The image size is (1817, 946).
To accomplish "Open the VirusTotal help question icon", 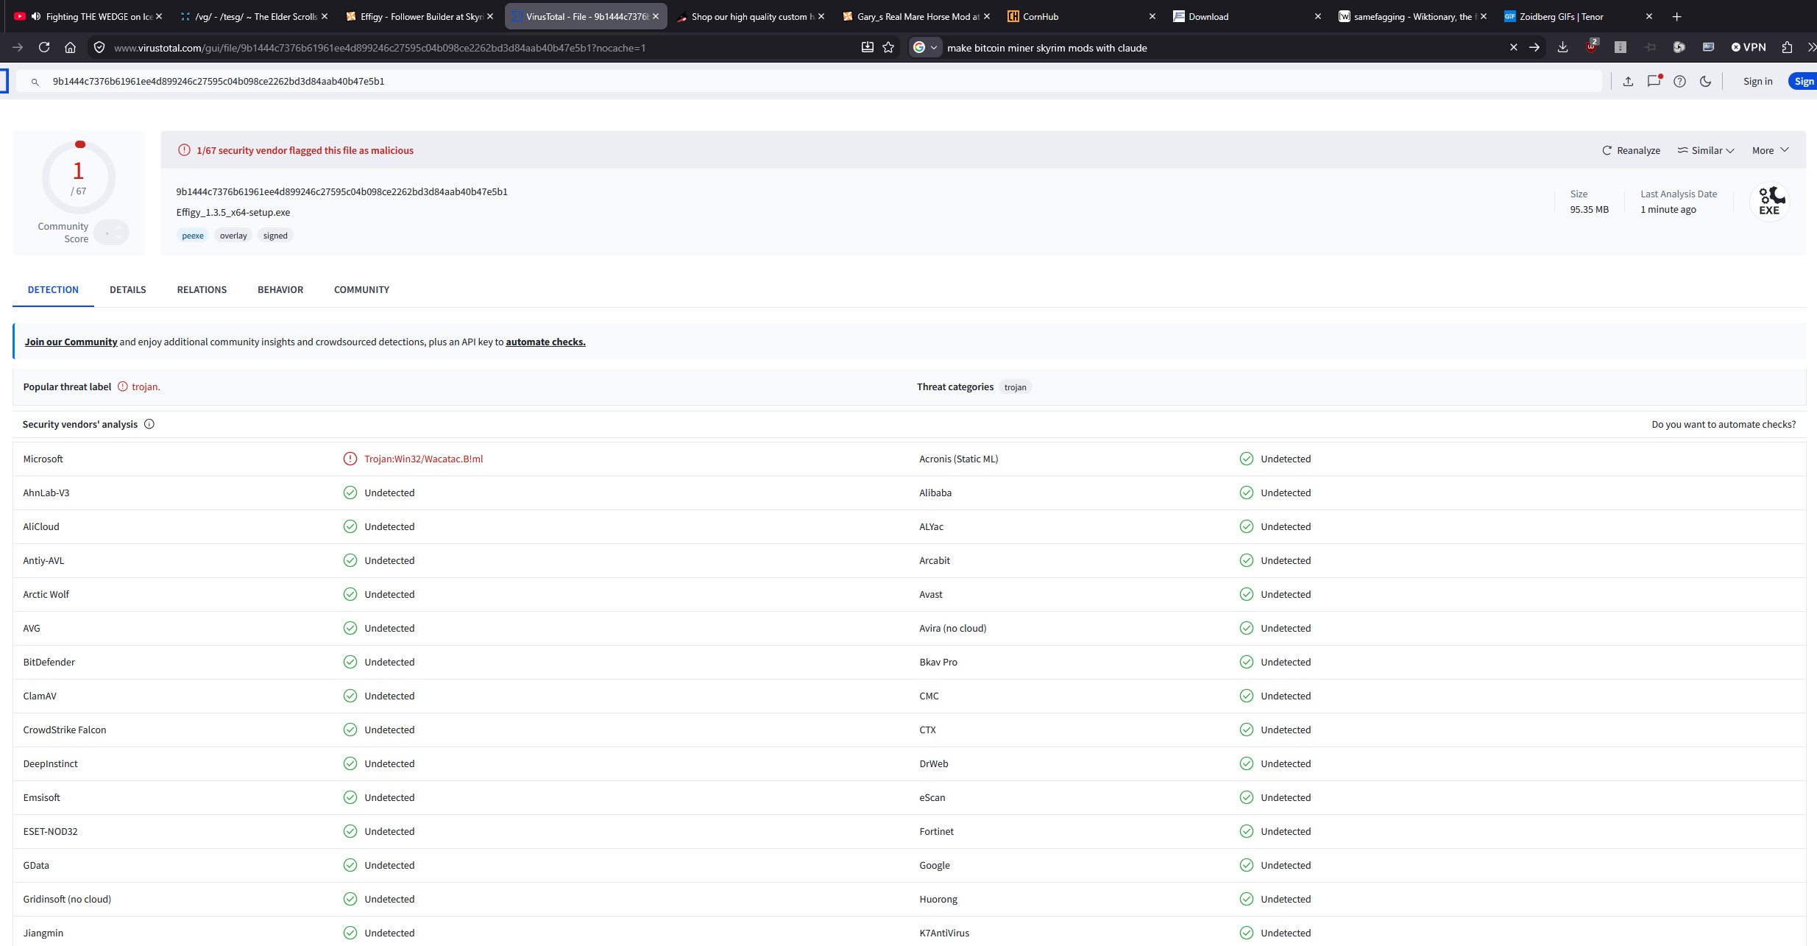I will click(1679, 81).
